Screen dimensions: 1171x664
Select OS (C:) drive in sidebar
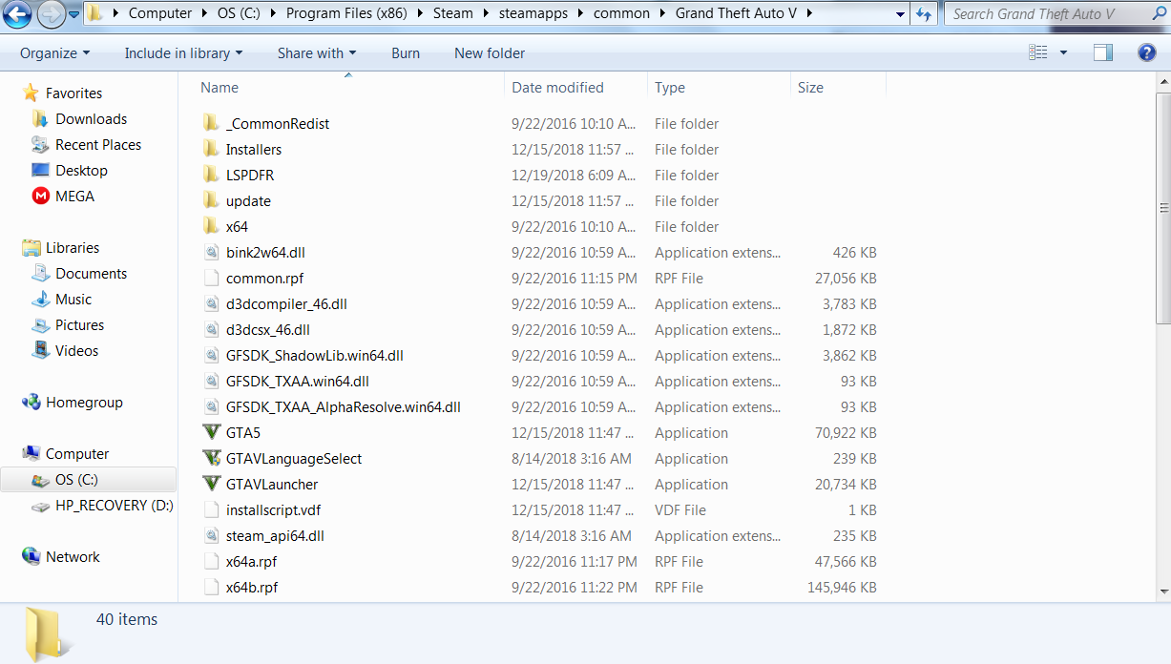(x=76, y=479)
